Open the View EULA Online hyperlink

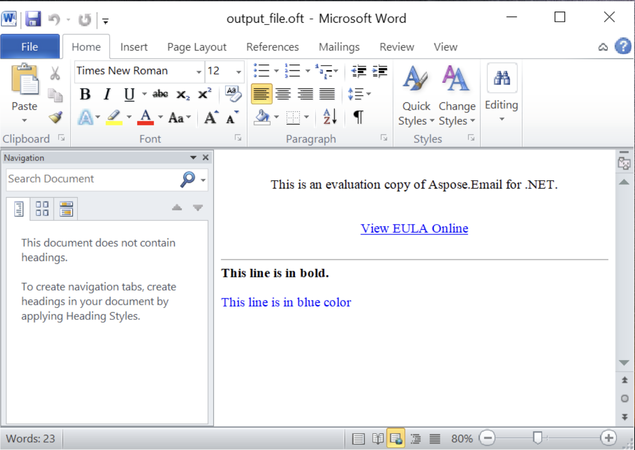click(414, 228)
